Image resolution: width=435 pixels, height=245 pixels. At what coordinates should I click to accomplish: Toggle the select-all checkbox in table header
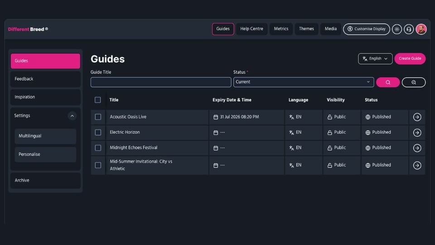pyautogui.click(x=98, y=100)
